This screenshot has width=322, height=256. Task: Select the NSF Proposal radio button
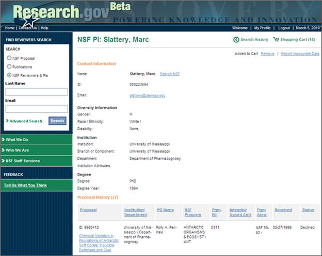(x=9, y=58)
